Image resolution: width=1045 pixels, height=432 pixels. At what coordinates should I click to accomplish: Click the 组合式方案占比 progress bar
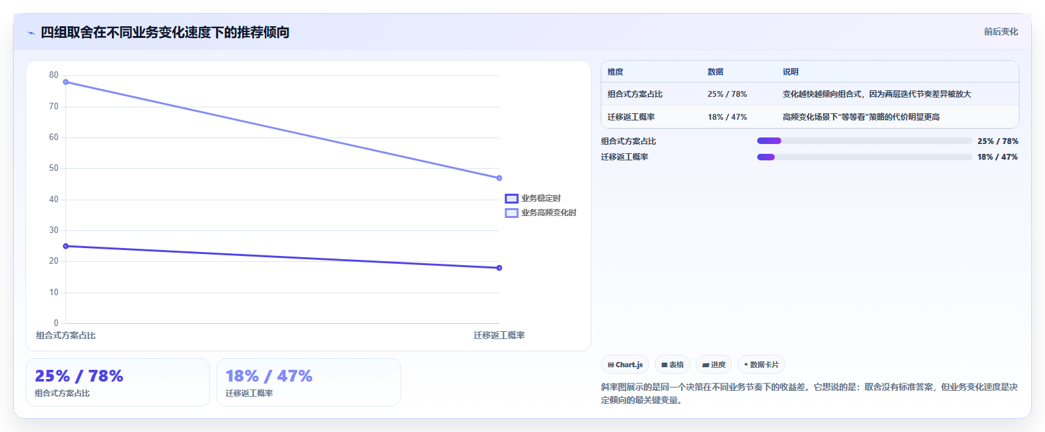(x=864, y=141)
